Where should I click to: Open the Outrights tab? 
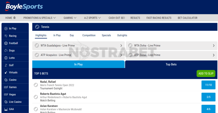coord(122,35)
